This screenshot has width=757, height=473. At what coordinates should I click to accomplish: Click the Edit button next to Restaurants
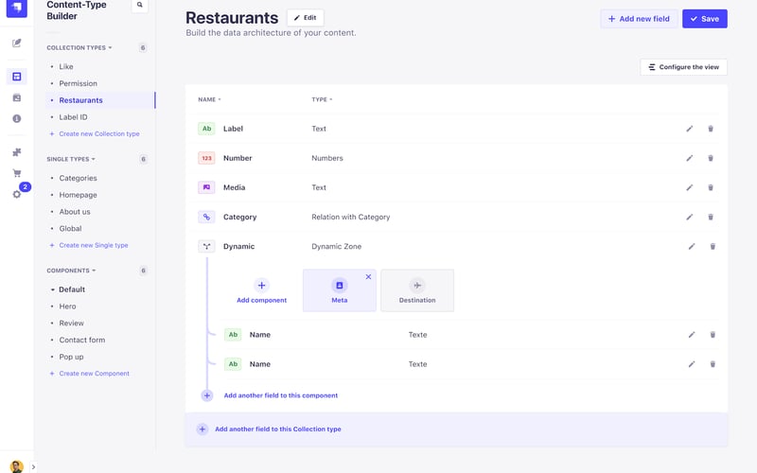tap(305, 18)
